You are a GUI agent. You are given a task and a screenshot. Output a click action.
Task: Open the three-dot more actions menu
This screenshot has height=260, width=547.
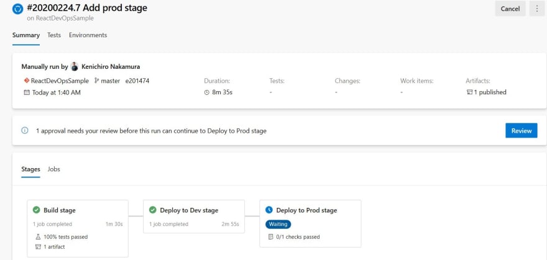[x=537, y=9]
